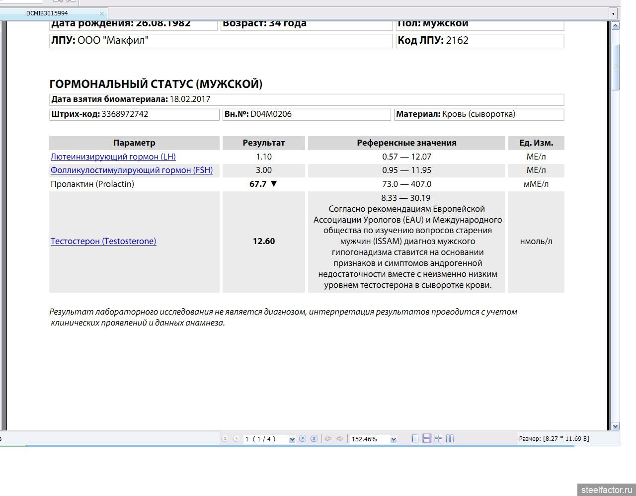Click the reference range 8.33 — 30.19

pyautogui.click(x=406, y=198)
